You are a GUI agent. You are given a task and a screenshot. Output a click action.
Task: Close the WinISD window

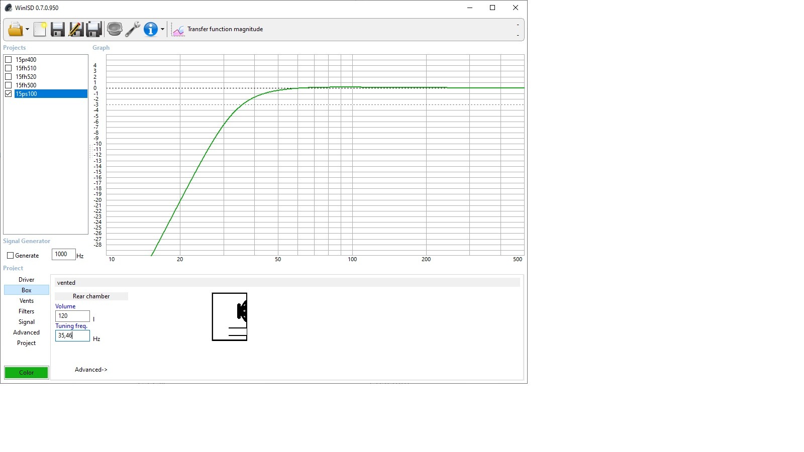516,8
